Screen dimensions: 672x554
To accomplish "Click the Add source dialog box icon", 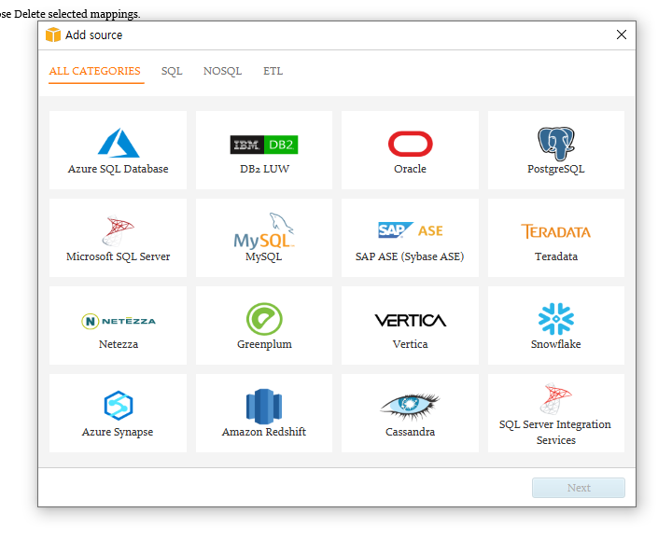I will [53, 35].
